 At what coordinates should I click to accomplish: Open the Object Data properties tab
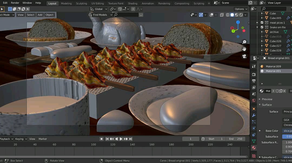(x=254, y=141)
